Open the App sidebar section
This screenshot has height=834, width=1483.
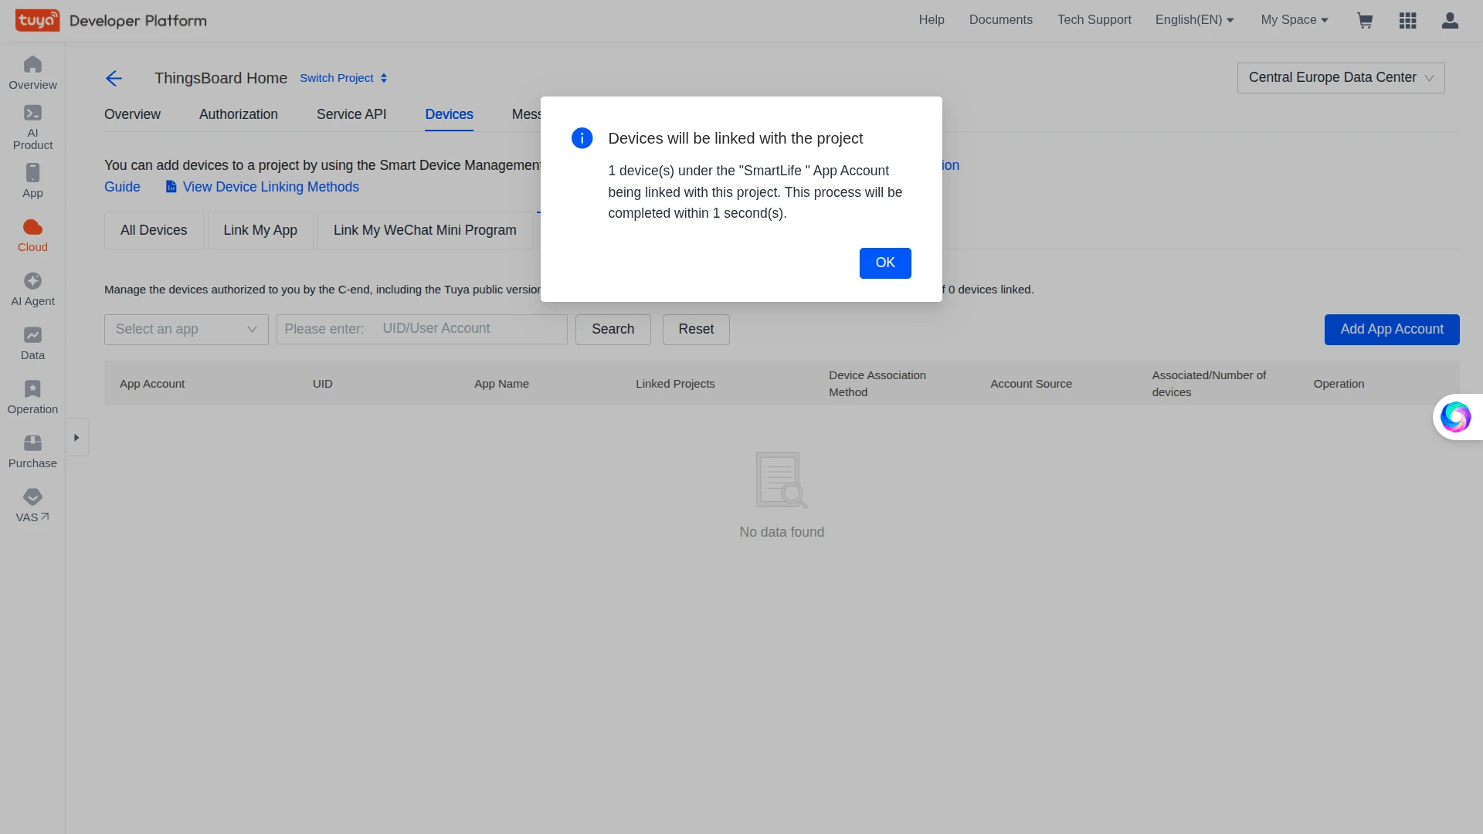32,181
